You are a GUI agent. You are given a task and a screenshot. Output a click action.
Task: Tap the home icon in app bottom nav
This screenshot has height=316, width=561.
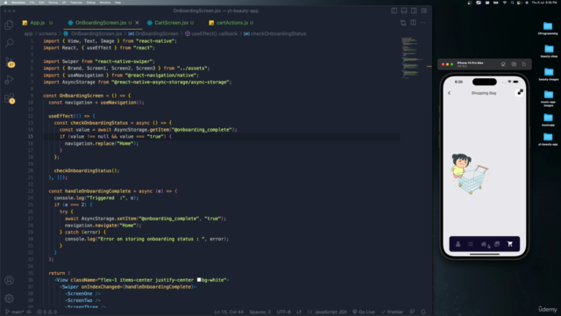pyautogui.click(x=483, y=244)
